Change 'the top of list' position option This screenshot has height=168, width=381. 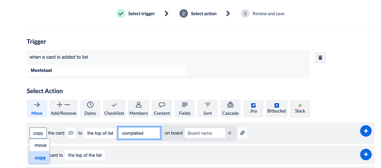100,133
